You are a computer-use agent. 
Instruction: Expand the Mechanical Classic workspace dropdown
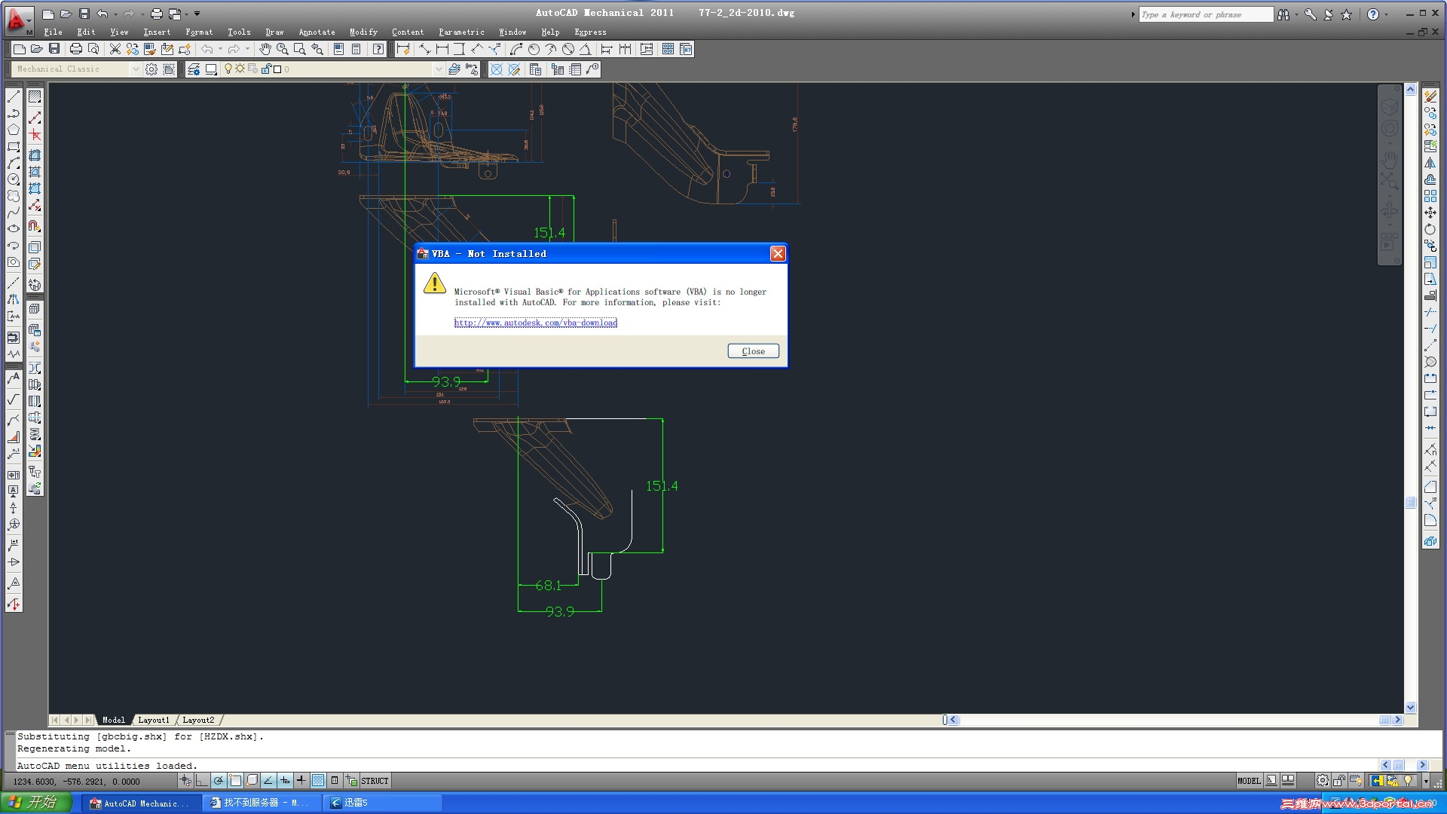point(136,69)
